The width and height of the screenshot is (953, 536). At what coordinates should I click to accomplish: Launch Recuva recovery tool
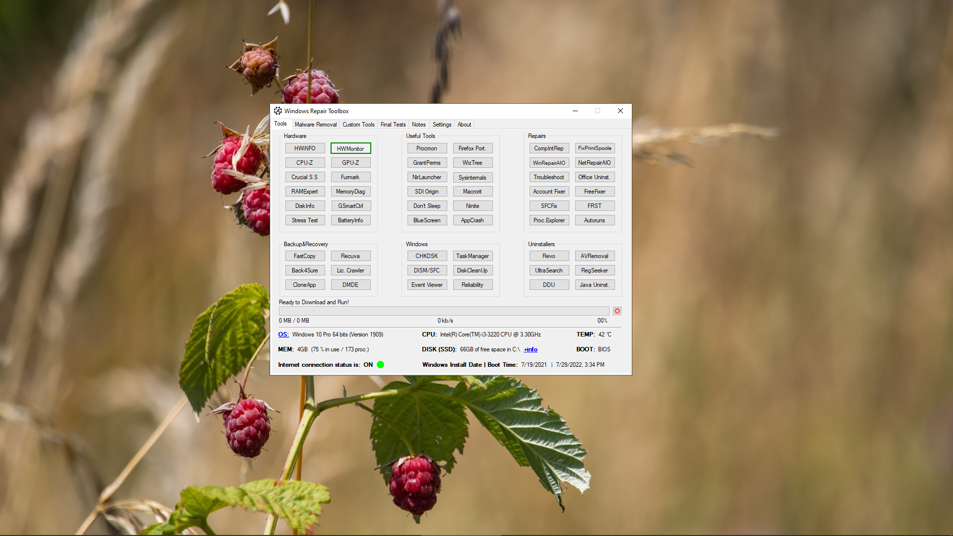pos(350,256)
